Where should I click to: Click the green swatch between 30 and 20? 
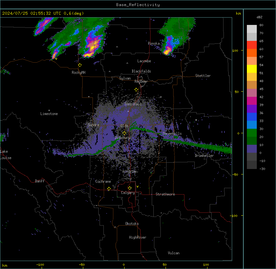tap(252, 133)
